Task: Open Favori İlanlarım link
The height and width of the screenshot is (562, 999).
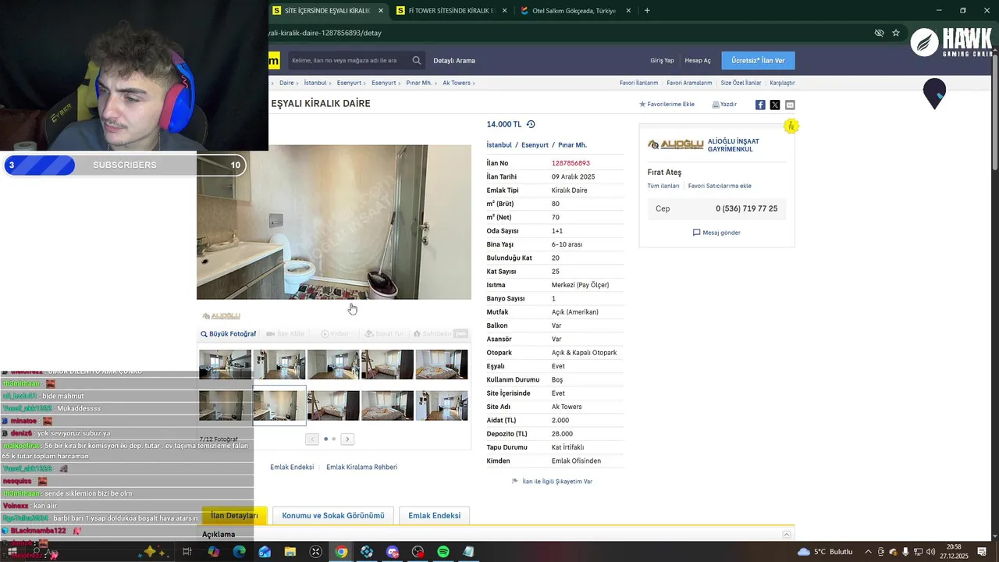Action: click(x=638, y=83)
